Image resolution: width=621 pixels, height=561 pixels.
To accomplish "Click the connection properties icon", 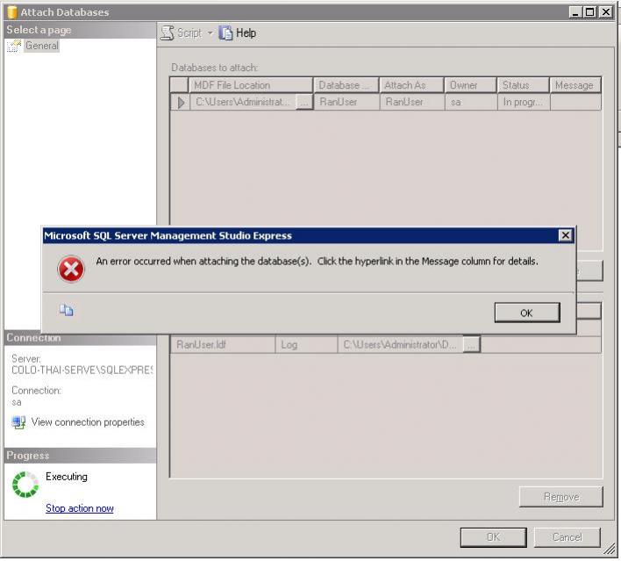I will click(18, 422).
